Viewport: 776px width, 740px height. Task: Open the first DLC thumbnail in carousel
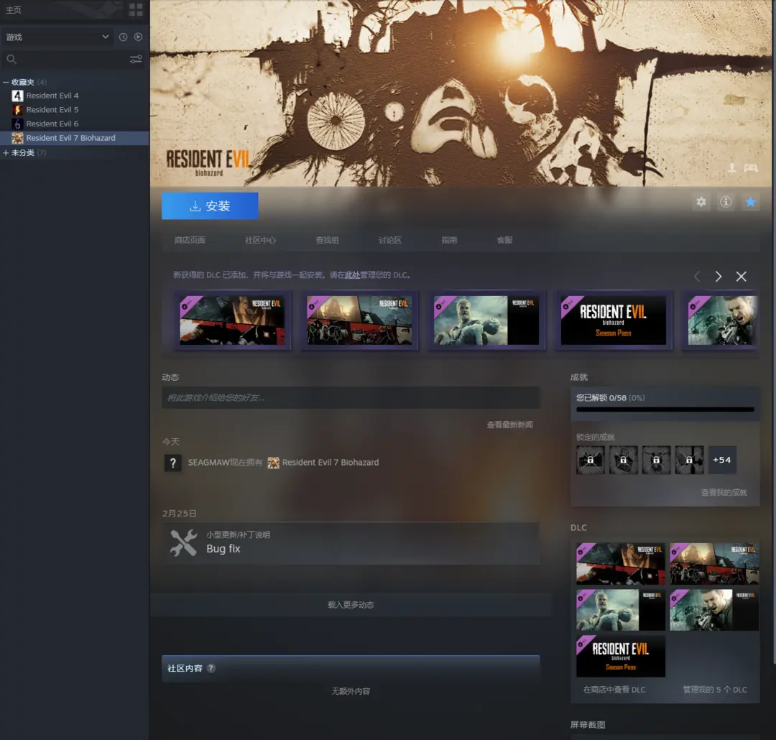click(232, 320)
